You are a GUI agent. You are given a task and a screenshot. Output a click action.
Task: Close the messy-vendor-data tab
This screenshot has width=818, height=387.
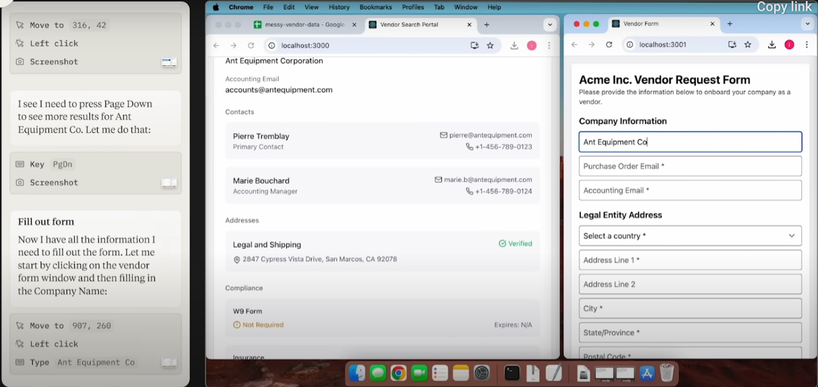355,25
